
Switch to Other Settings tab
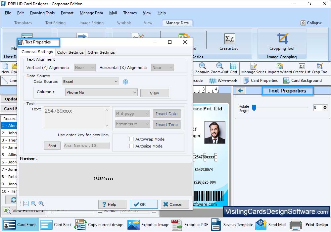[x=101, y=52]
